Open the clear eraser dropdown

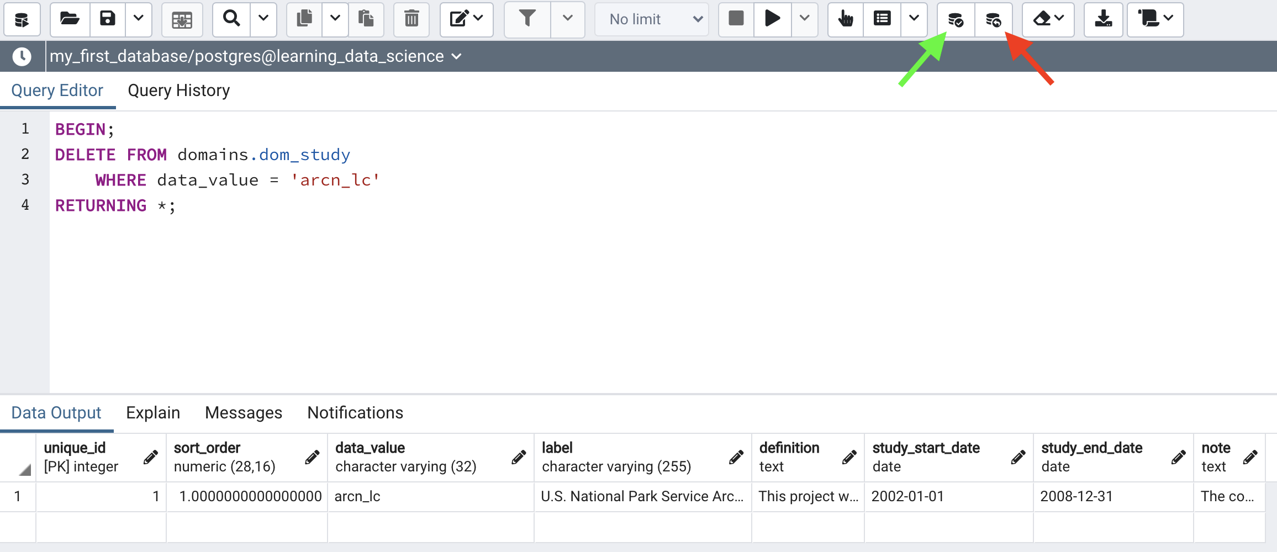pyautogui.click(x=1048, y=19)
